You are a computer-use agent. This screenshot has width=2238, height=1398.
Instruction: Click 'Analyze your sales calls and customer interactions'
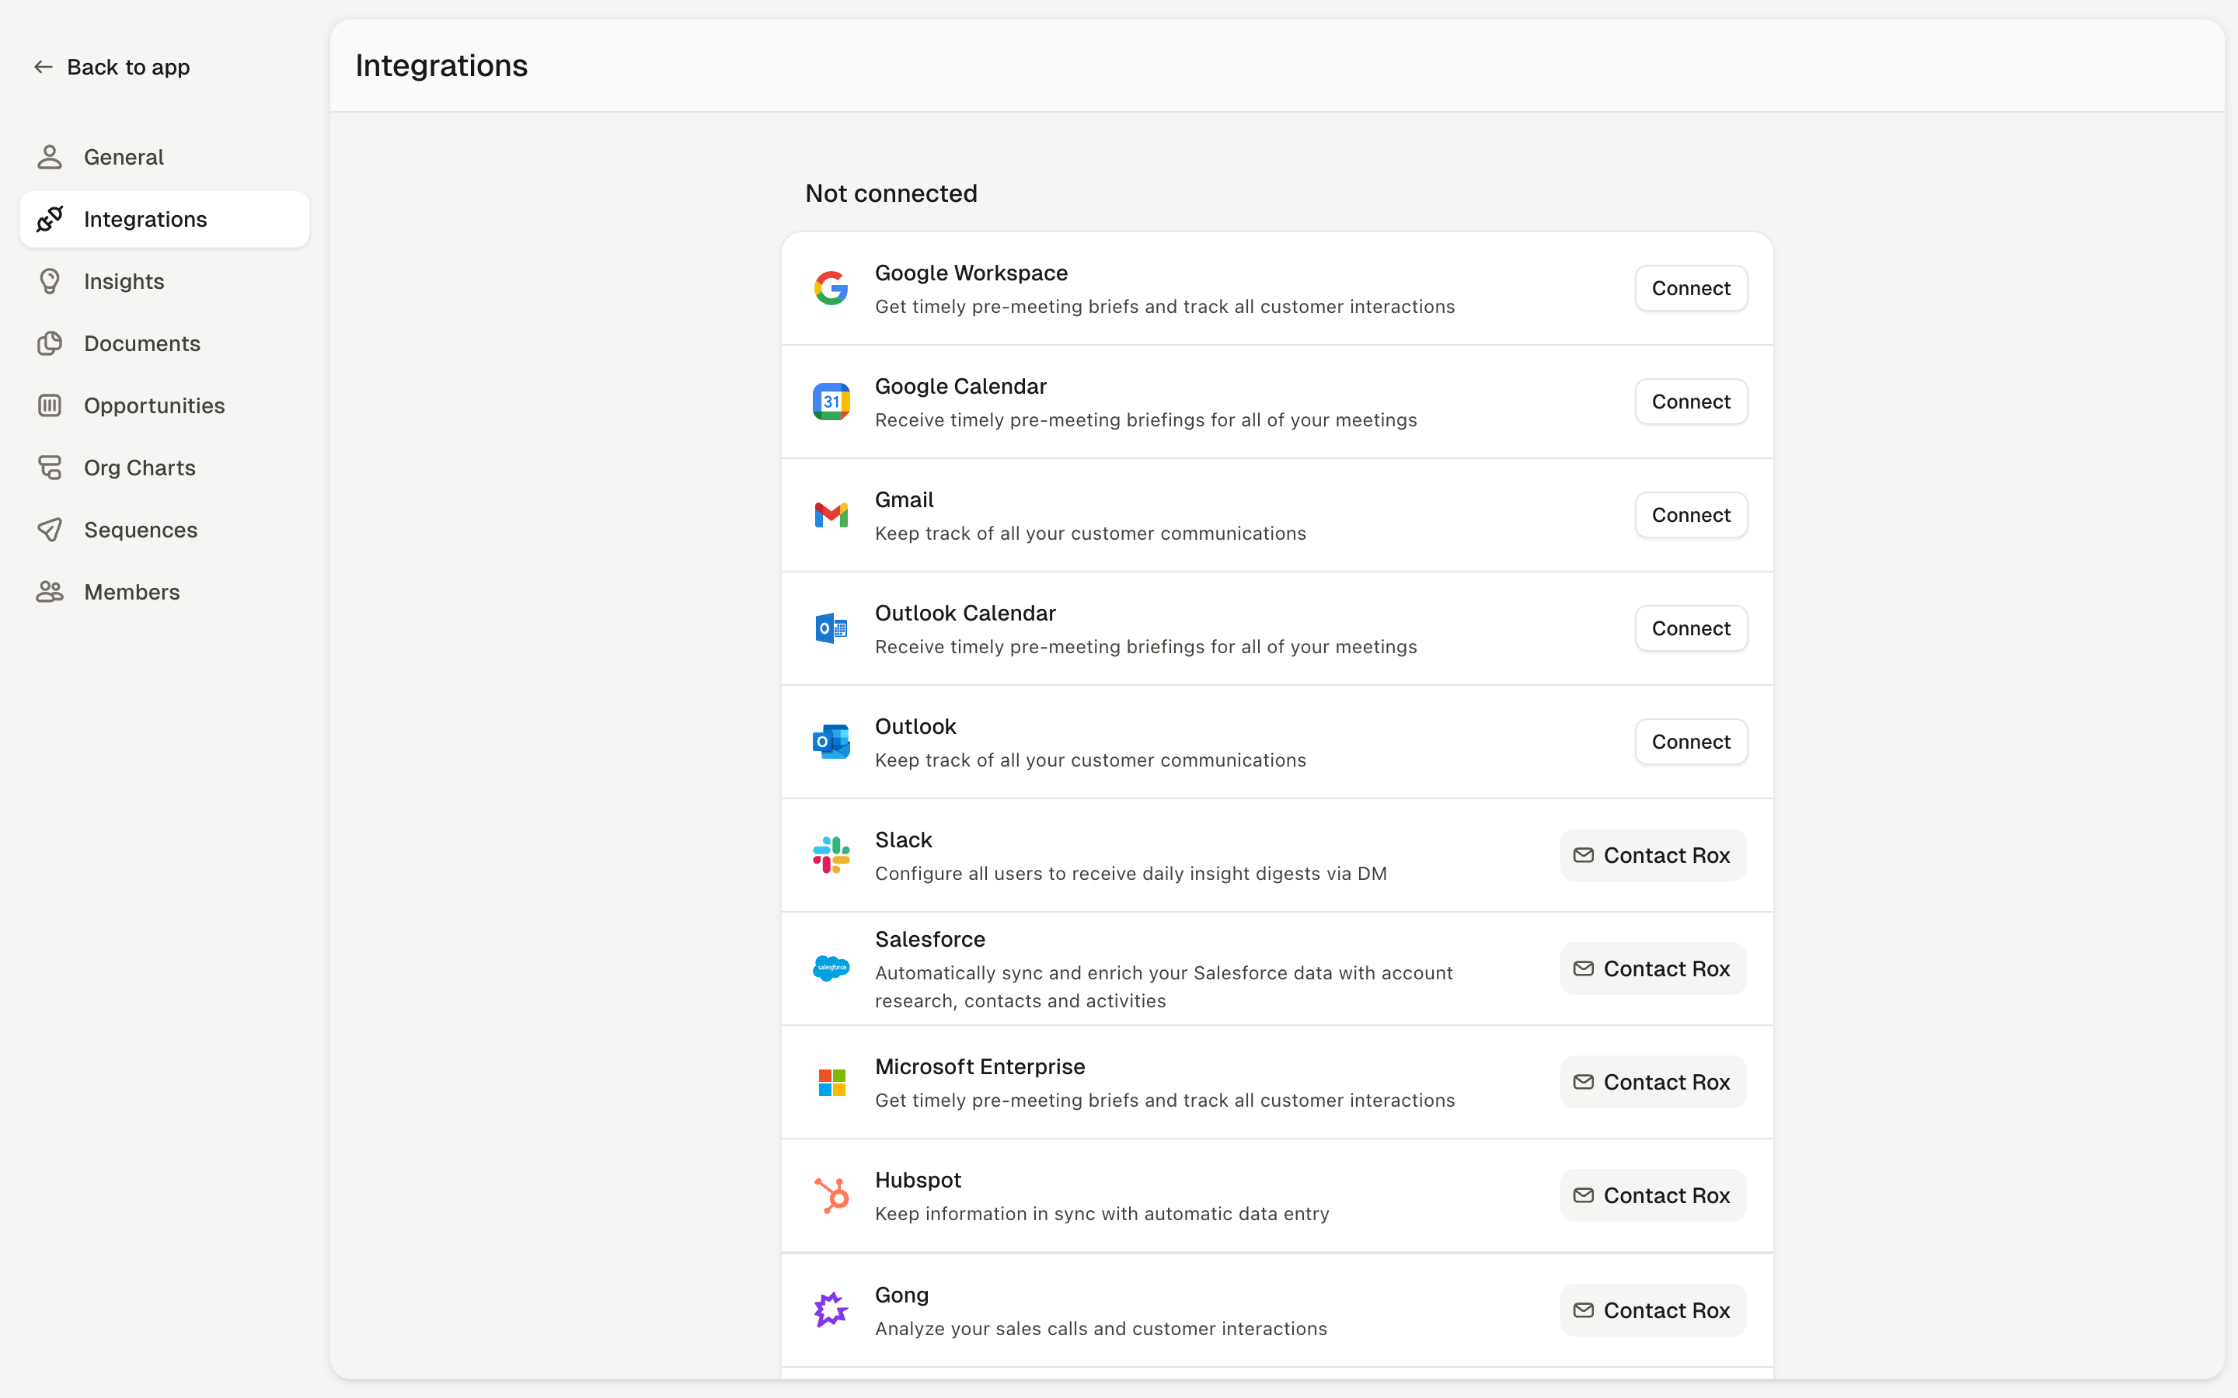click(x=1100, y=1329)
